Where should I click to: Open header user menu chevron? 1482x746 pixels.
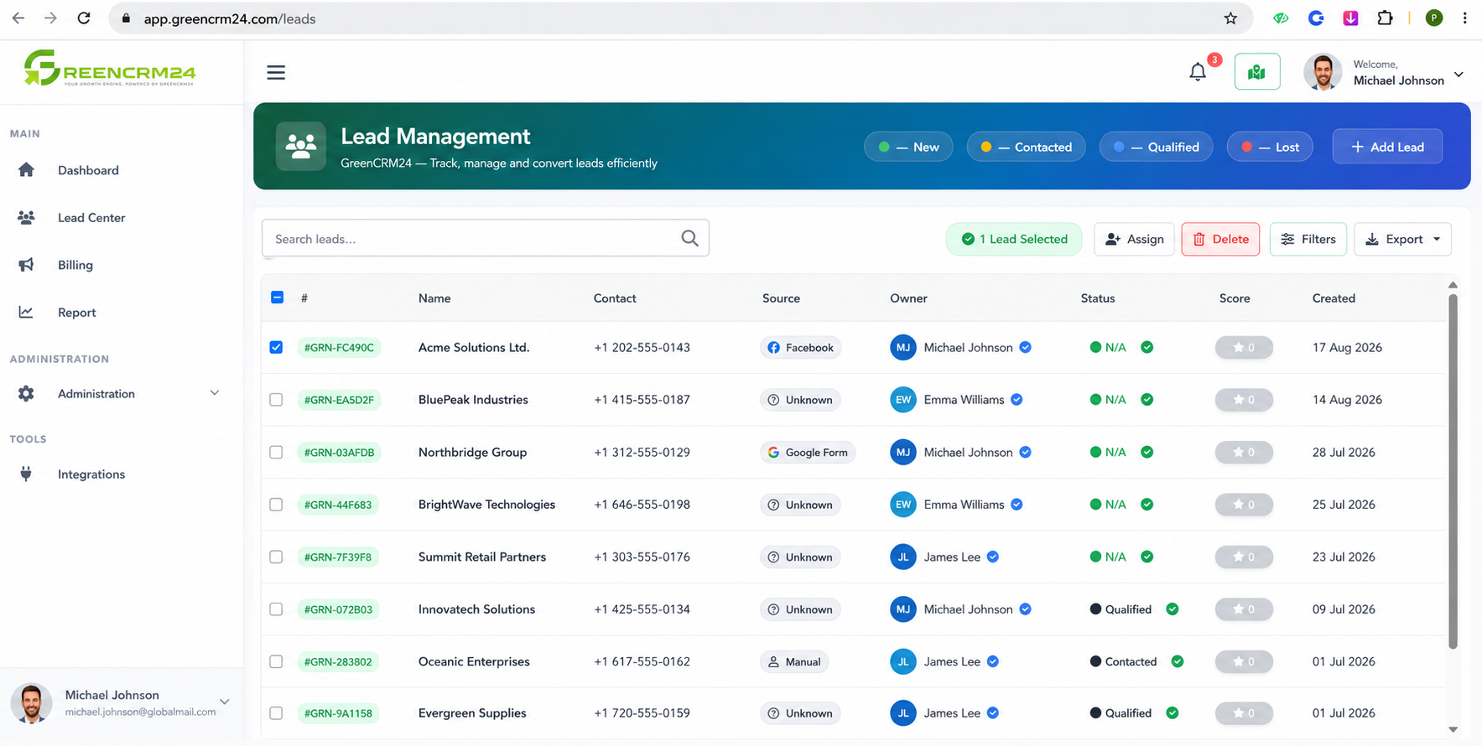[x=1459, y=74]
